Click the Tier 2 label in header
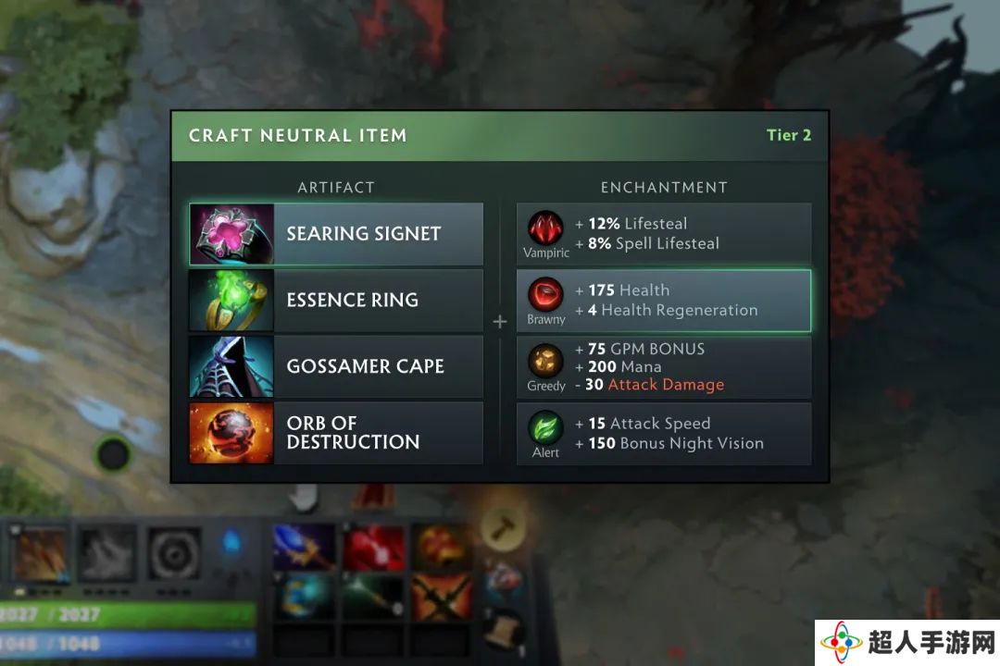This screenshot has height=666, width=1000. pos(789,135)
